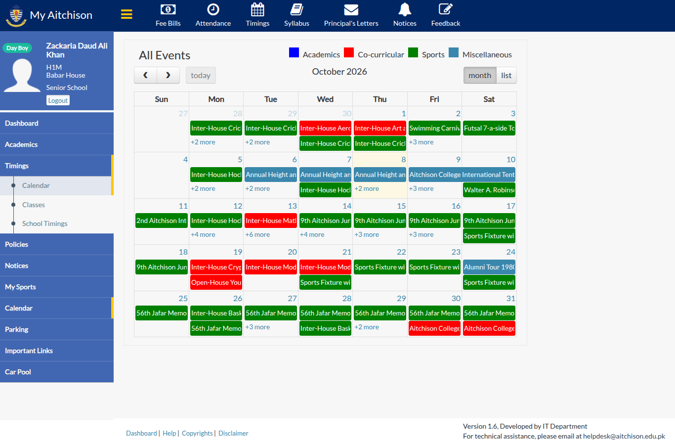Open Syllabus book icon
The image size is (675, 445).
tap(296, 9)
